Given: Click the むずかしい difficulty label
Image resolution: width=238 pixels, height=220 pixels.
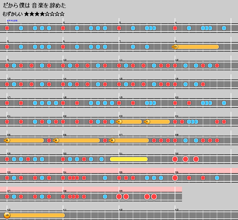Looking at the screenshot, I should pyautogui.click(x=13, y=14).
